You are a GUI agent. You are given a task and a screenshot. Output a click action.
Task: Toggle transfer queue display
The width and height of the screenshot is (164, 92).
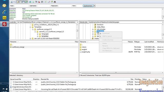[x=26, y=2]
